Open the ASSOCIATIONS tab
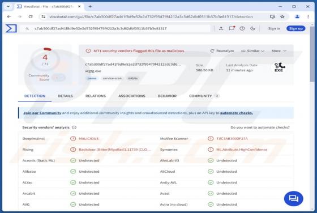Image resolution: width=317 pixels, height=213 pixels. pos(132,96)
